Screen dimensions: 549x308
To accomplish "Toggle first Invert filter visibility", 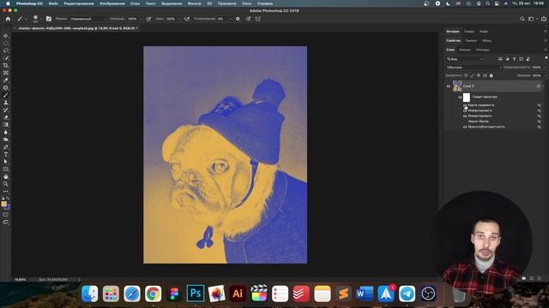I will tap(465, 110).
